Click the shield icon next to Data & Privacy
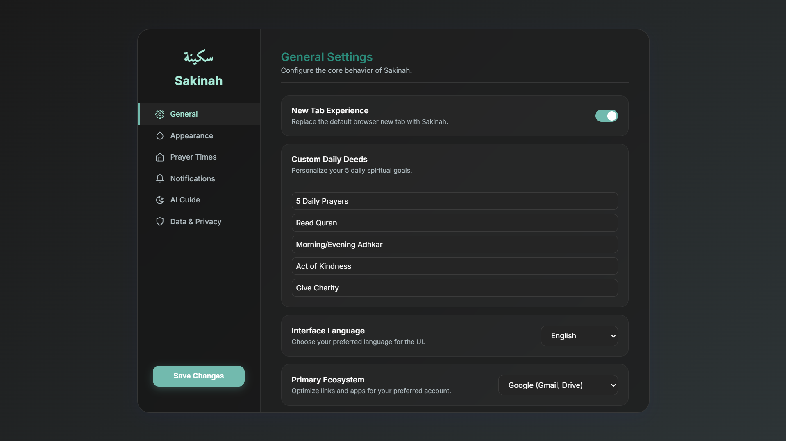This screenshot has width=786, height=441. (x=159, y=221)
